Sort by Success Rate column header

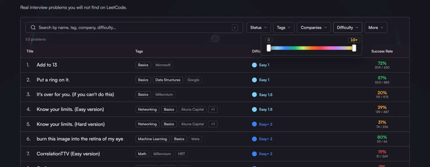(x=382, y=51)
